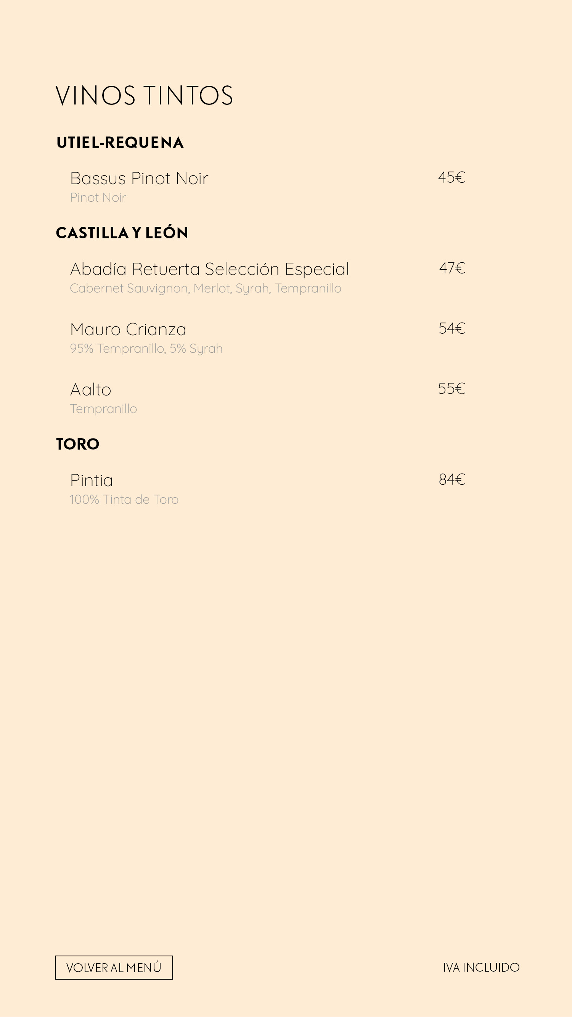Select Abadía Retuerta Selección Especial
This screenshot has height=1017, width=572.
point(210,269)
